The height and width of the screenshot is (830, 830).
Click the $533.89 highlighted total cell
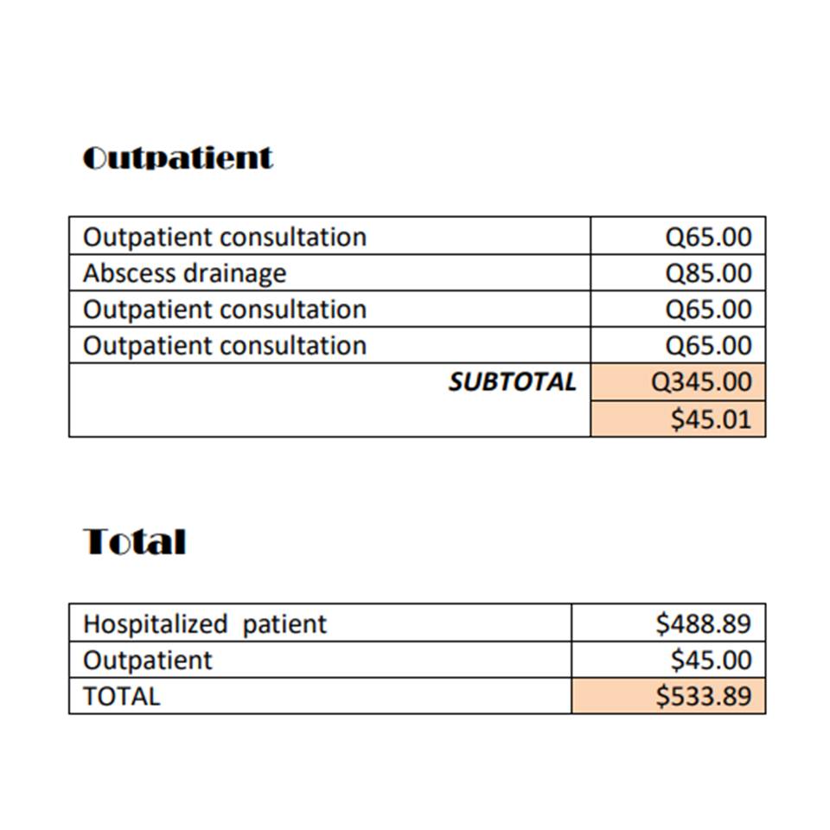coord(668,696)
